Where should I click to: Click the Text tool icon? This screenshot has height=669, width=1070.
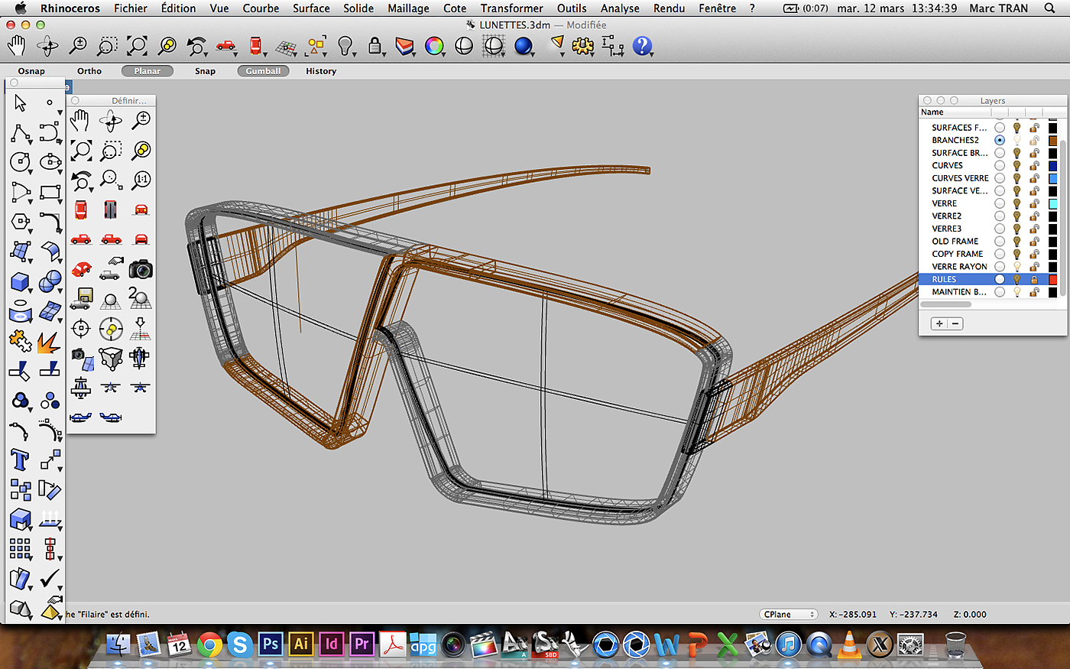pyautogui.click(x=20, y=460)
